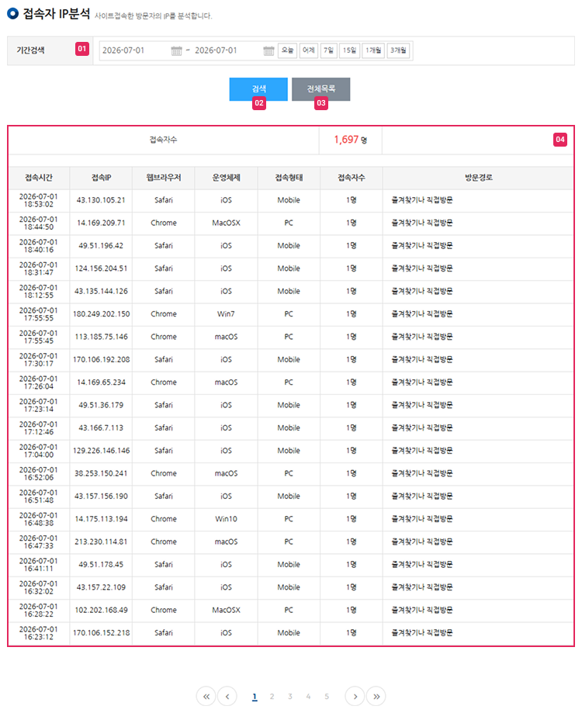Click the Win10 operating system cell
582x713 pixels.
pos(226,518)
